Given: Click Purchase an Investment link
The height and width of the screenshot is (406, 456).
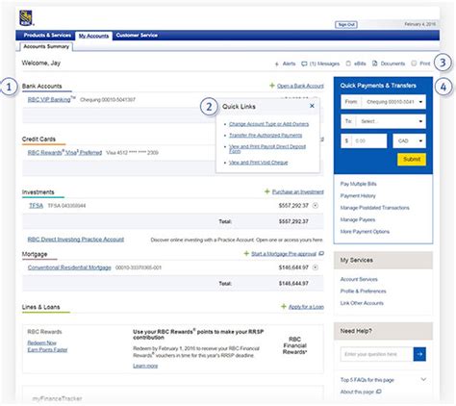Looking at the screenshot, I should coord(298,191).
